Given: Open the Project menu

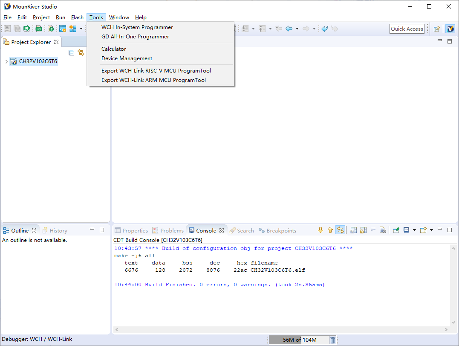Looking at the screenshot, I should tap(41, 17).
